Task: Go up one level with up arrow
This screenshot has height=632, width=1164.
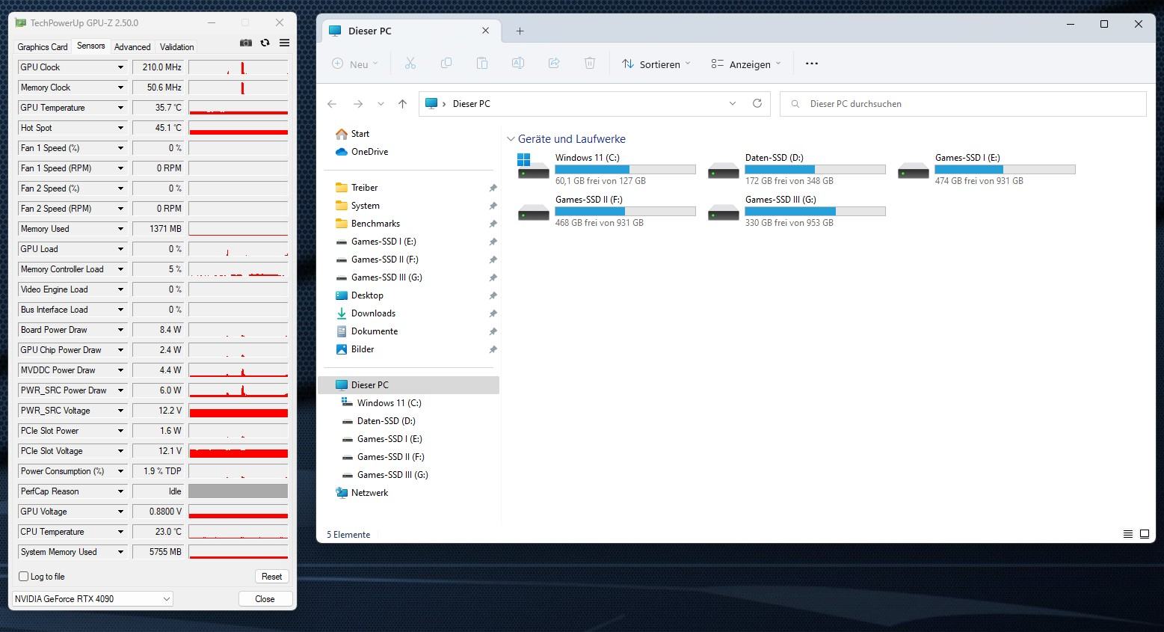Action: (x=402, y=104)
